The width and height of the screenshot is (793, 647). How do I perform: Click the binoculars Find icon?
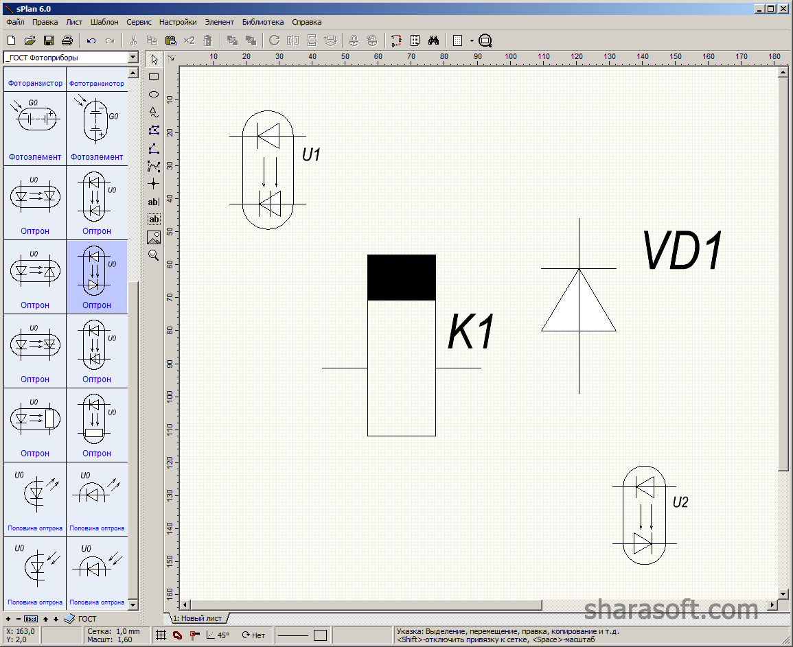point(433,40)
